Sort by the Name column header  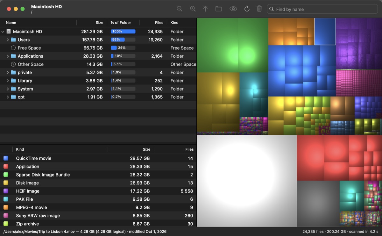(x=38, y=23)
